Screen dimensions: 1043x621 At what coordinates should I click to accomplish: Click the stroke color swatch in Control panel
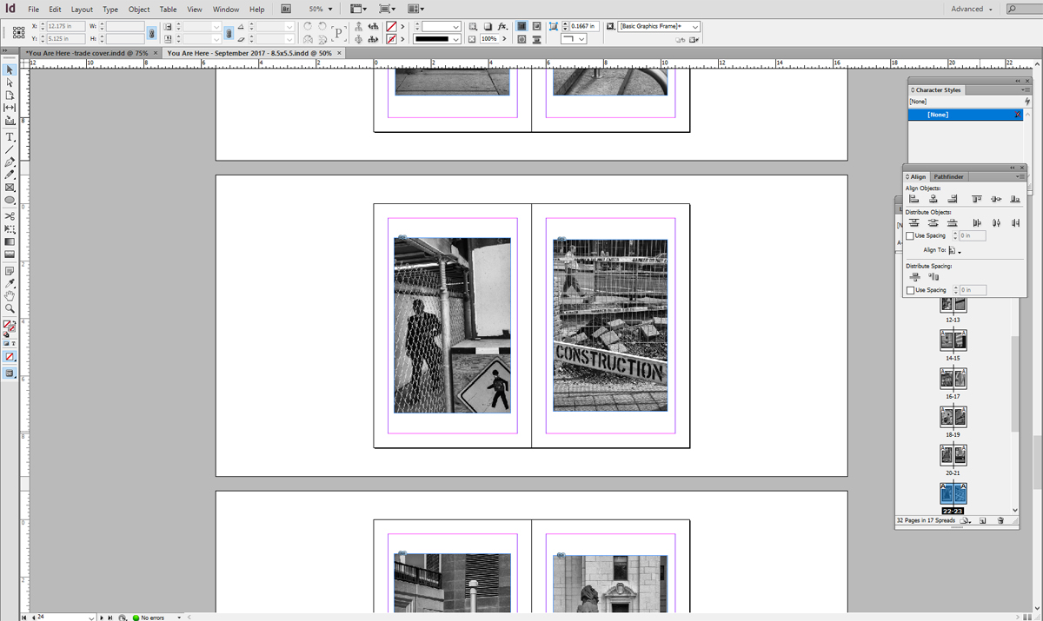click(391, 39)
